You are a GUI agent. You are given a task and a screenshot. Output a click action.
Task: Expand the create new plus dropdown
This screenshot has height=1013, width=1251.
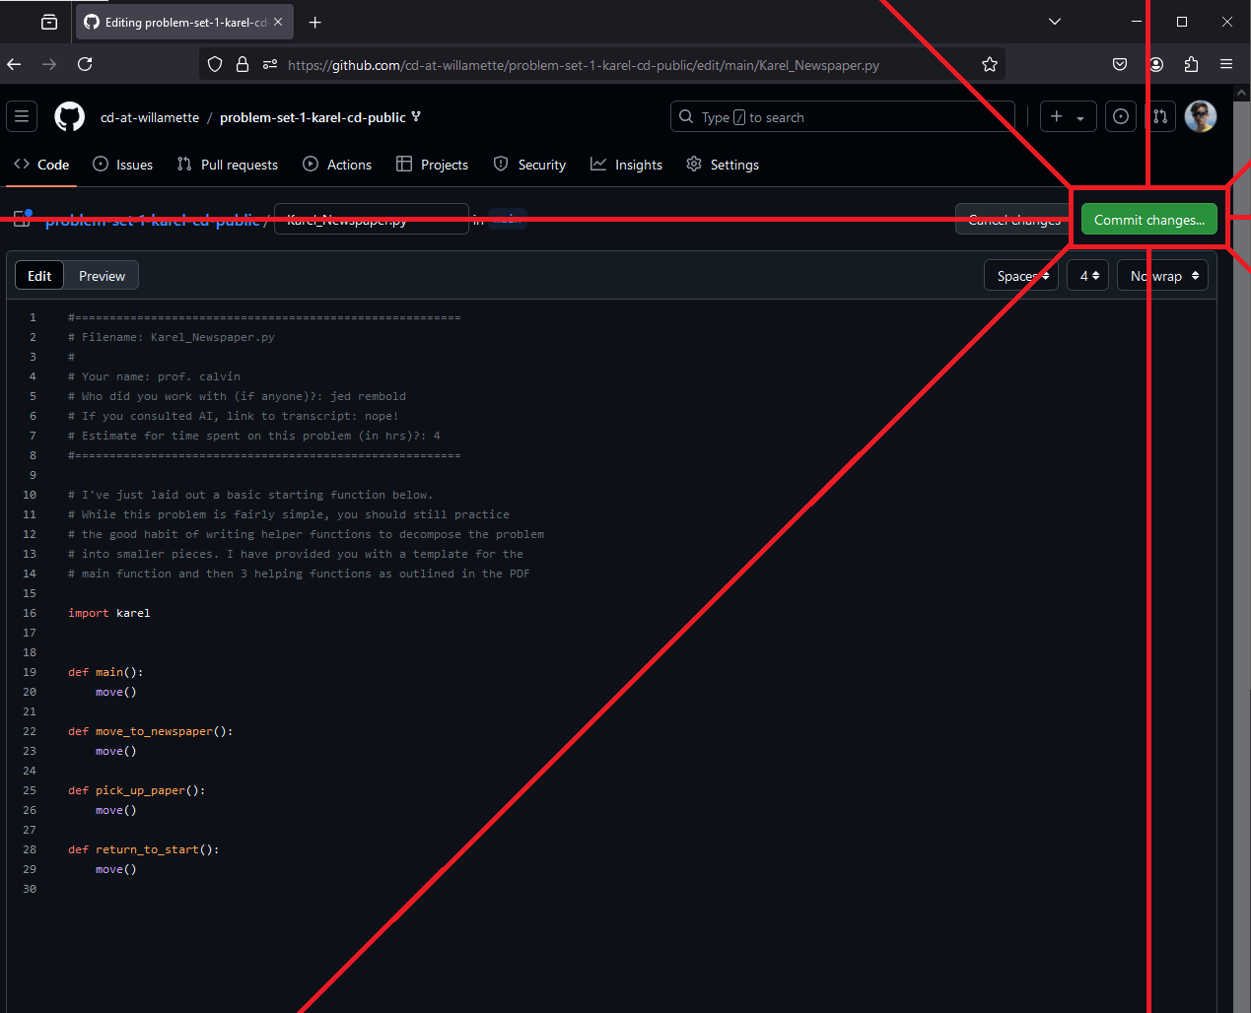1067,117
